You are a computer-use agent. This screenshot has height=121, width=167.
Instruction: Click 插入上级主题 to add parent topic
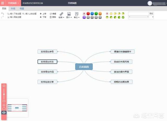[29, 14]
